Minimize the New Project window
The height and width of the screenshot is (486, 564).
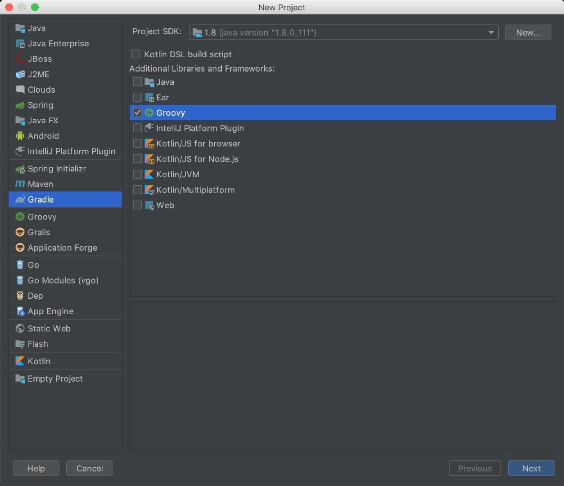tap(22, 7)
